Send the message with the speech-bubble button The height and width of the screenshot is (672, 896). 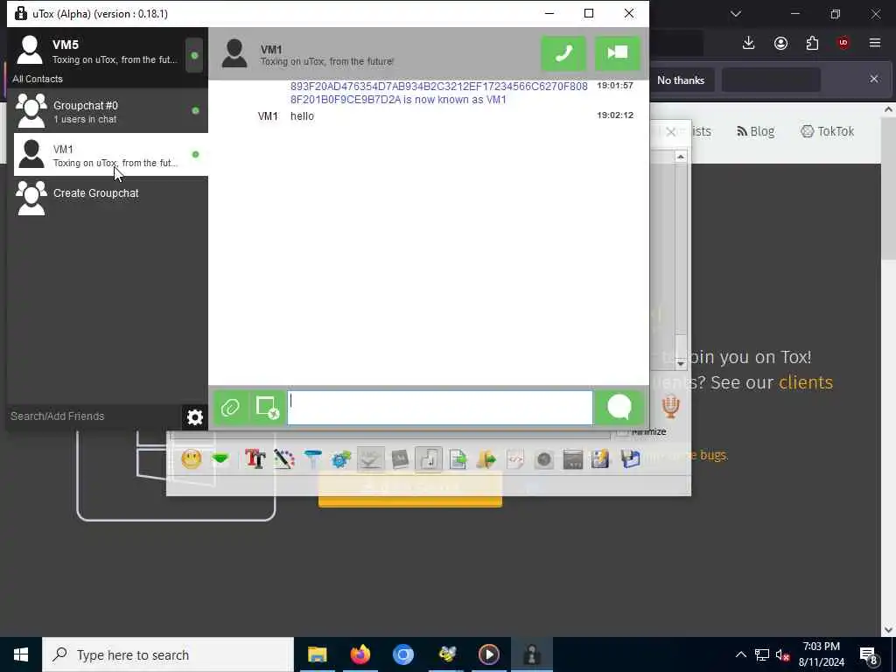[619, 408]
